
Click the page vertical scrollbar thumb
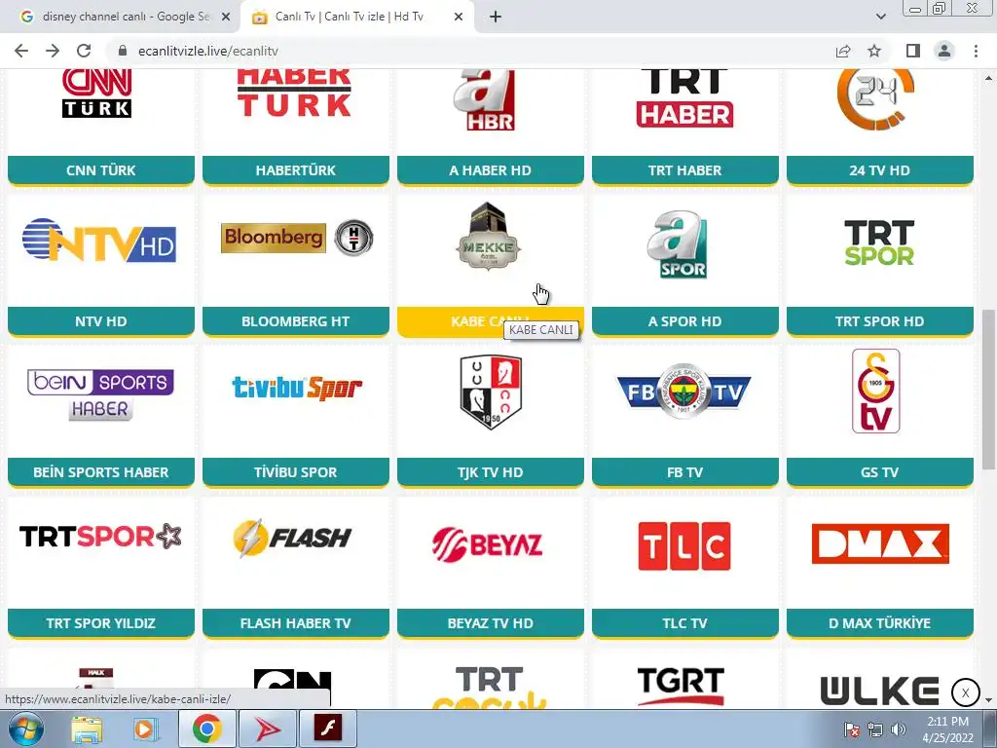[x=987, y=390]
